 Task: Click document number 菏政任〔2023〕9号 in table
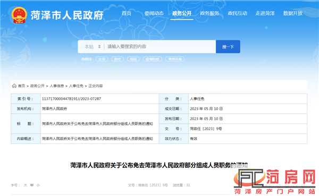pyautogui.click(x=206, y=129)
